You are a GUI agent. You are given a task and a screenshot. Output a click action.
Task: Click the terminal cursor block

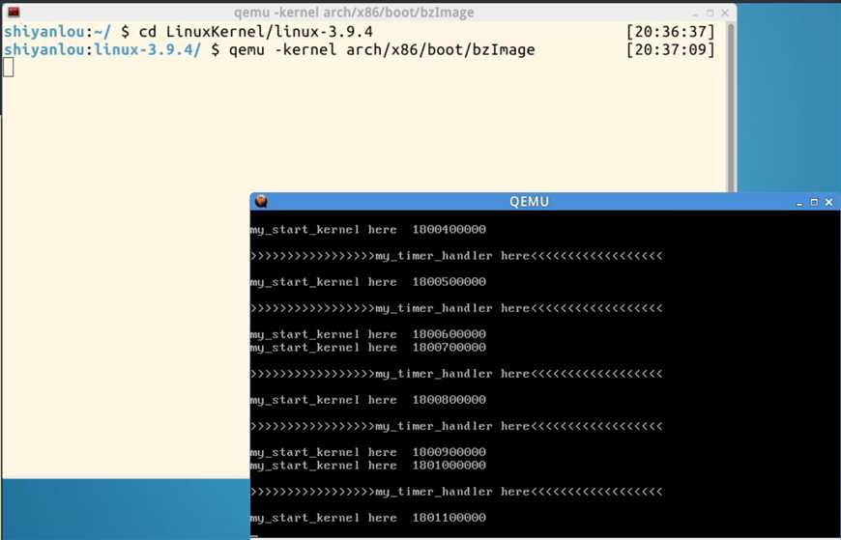(x=8, y=68)
